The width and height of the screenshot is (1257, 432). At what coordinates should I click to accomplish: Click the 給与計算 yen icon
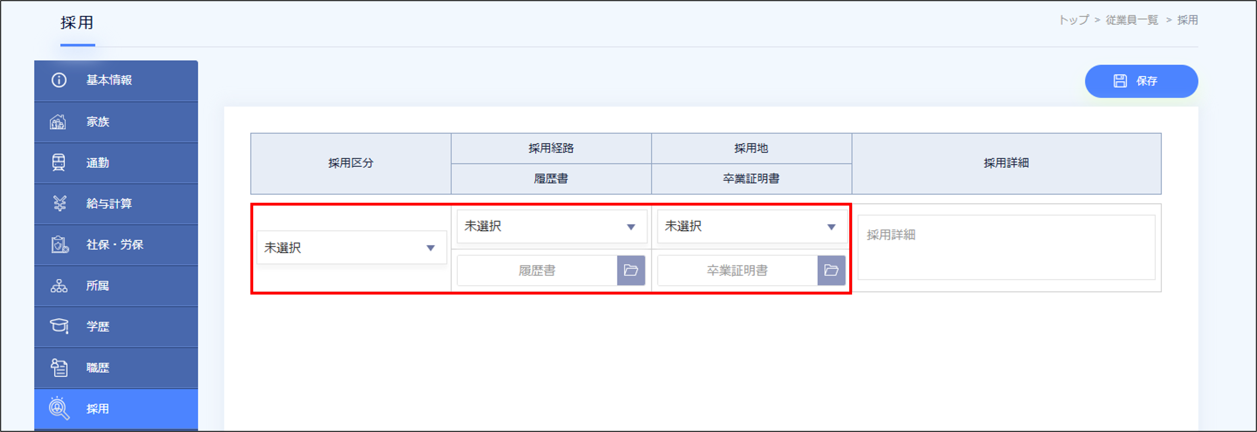60,204
